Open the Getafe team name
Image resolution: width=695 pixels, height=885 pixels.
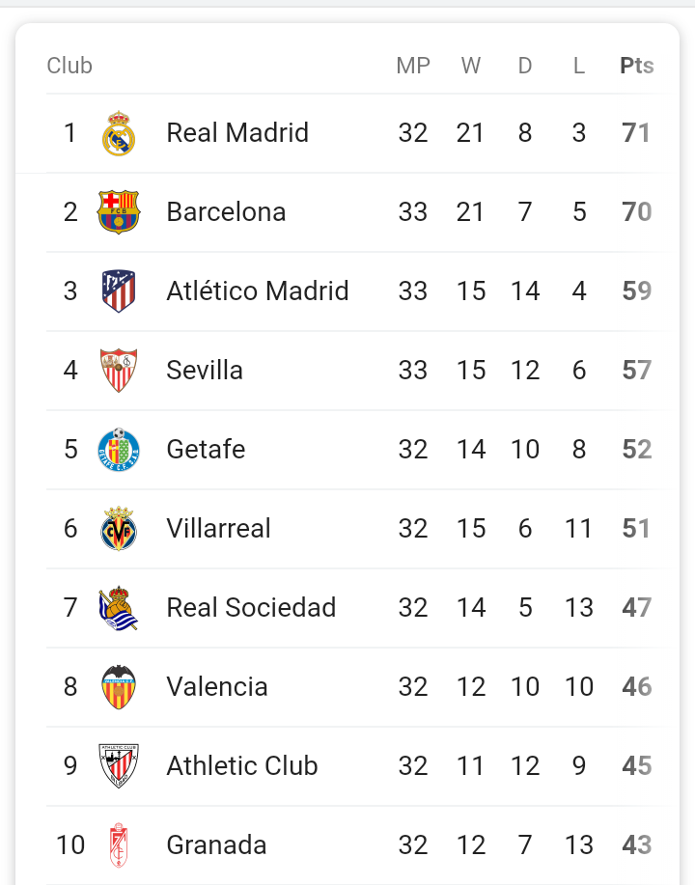tap(206, 450)
